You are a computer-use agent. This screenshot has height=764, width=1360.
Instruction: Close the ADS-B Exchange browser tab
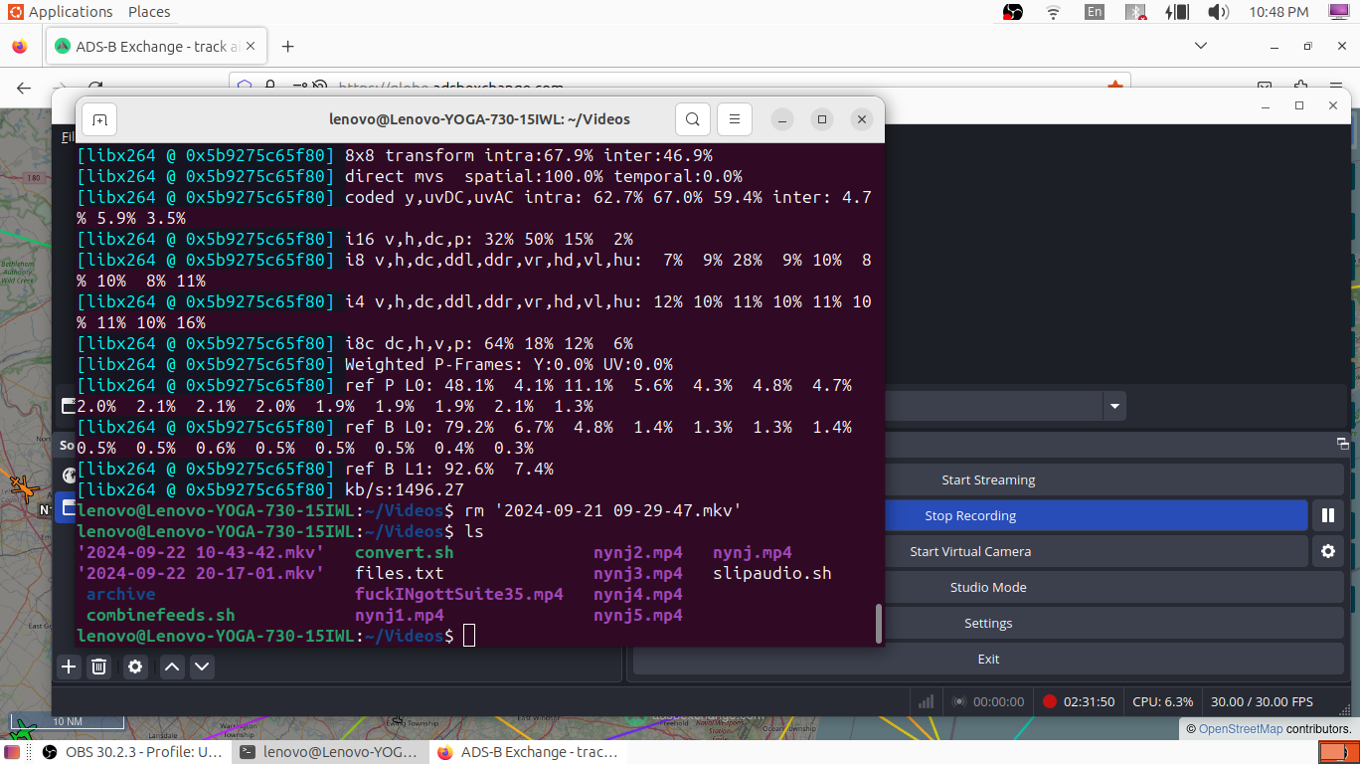250,47
